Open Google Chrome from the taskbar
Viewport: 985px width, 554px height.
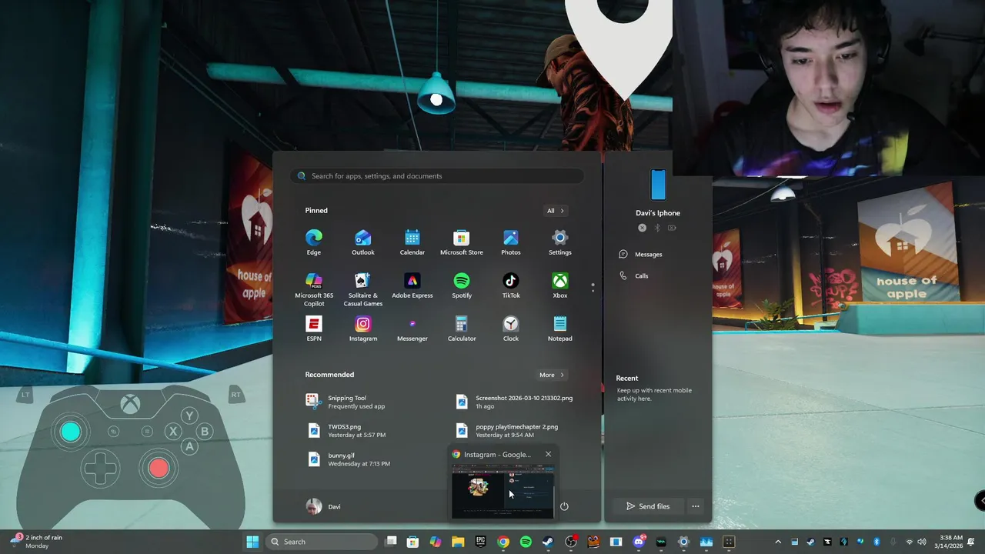click(503, 542)
